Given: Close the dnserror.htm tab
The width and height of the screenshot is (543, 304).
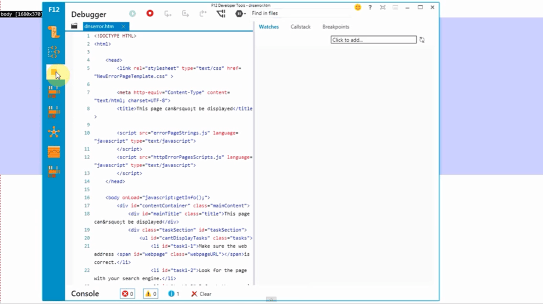Looking at the screenshot, I should (x=123, y=26).
